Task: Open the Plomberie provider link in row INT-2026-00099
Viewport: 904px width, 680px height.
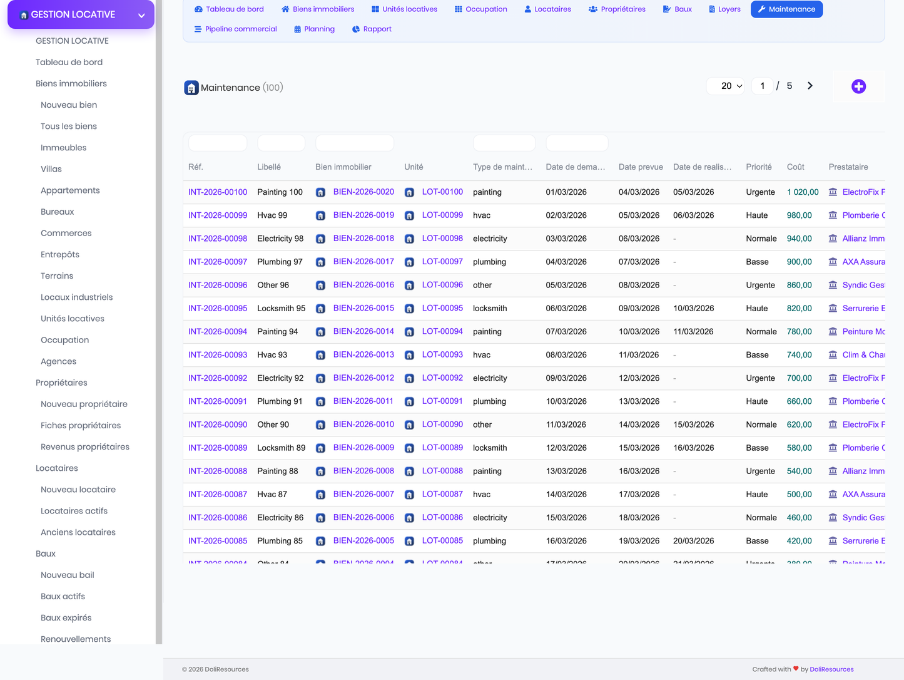Action: tap(864, 215)
